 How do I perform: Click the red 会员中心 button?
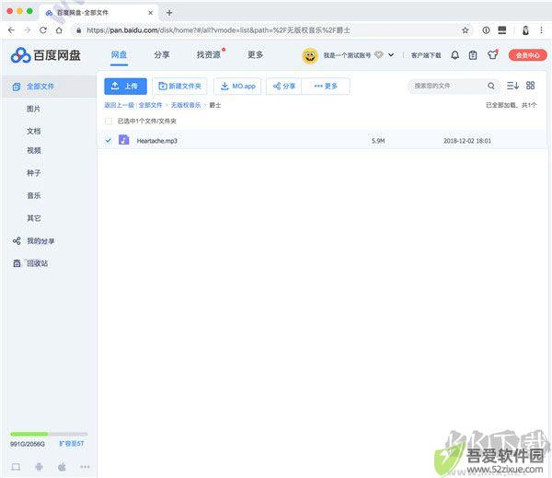(x=528, y=55)
